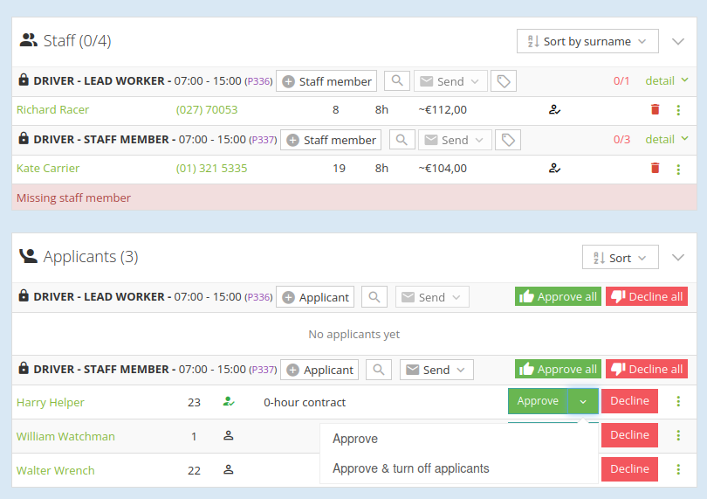The height and width of the screenshot is (499, 707).
Task: Toggle the Approve dropdown arrow for Harry Helper
Action: 583,401
